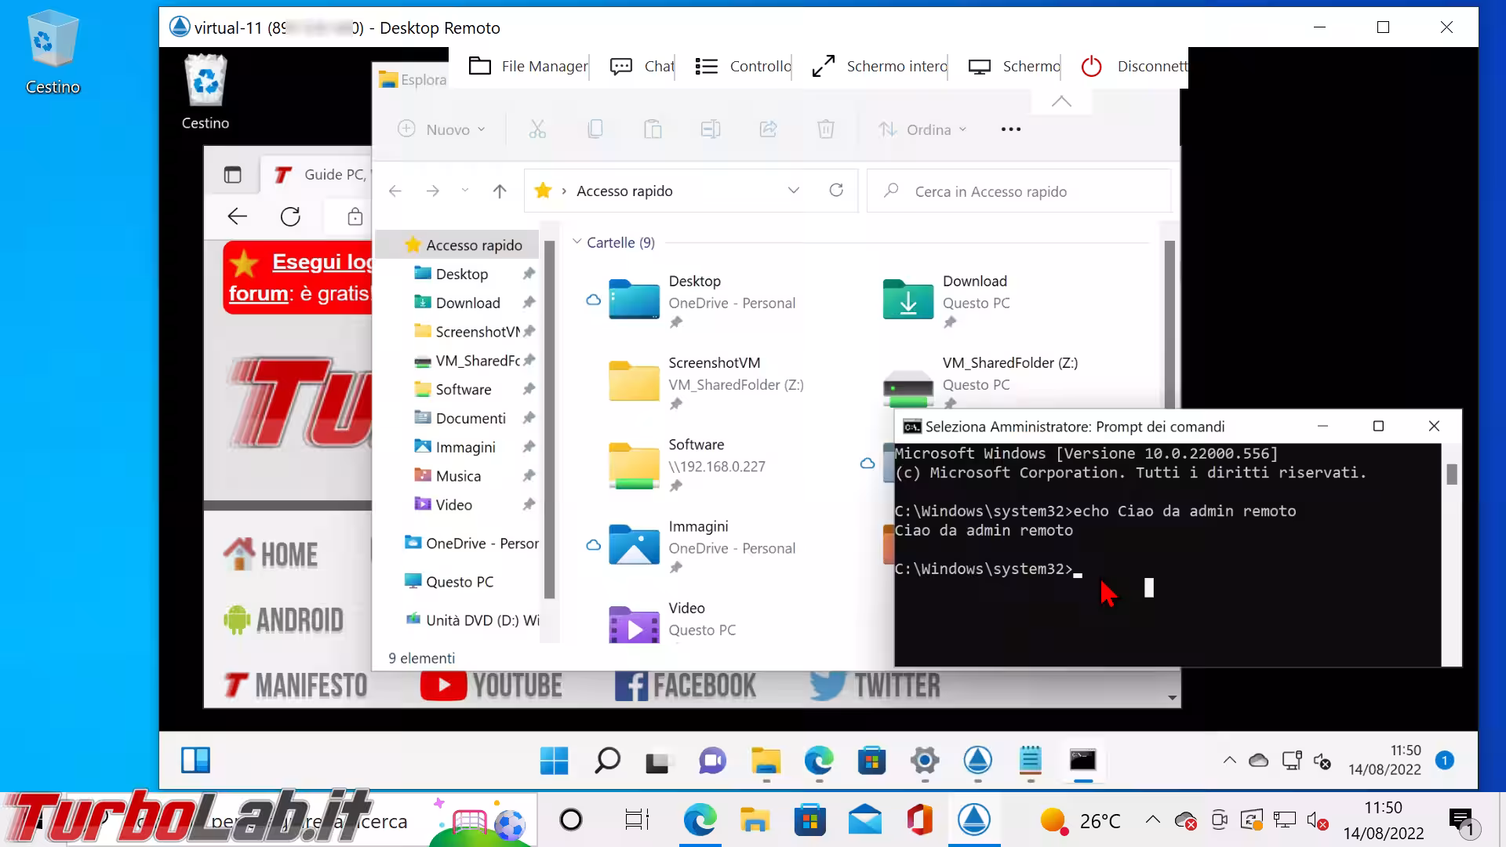Screen dimensions: 1506x847
Task: Open Microsoft Store in remote taskbar
Action: click(871, 760)
